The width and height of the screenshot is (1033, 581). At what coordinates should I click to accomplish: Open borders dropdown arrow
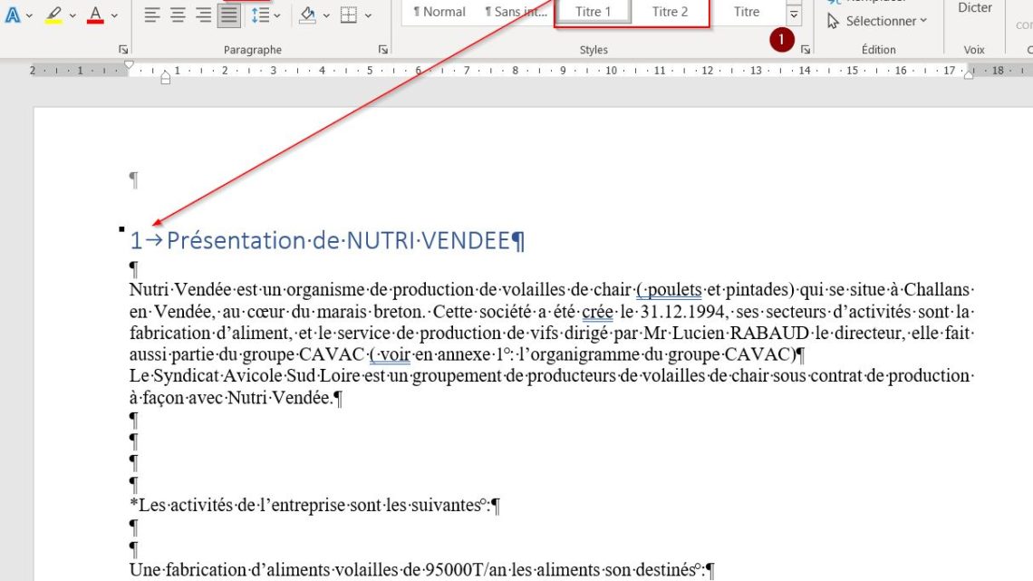pyautogui.click(x=368, y=15)
